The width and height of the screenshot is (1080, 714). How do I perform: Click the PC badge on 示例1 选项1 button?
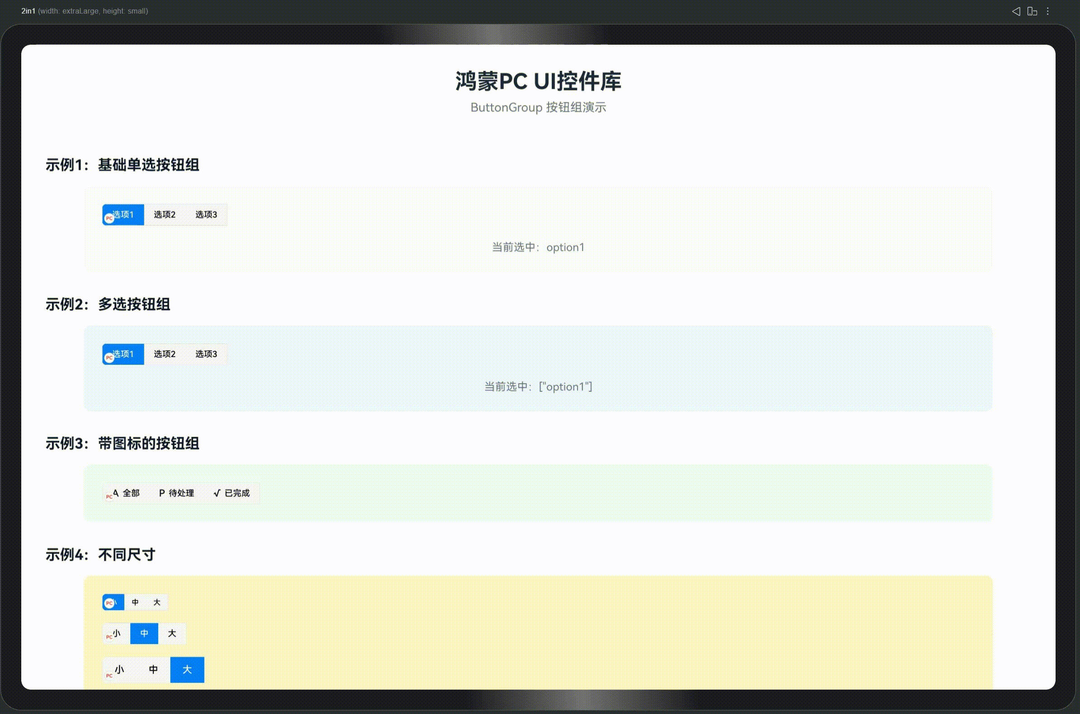pyautogui.click(x=109, y=218)
